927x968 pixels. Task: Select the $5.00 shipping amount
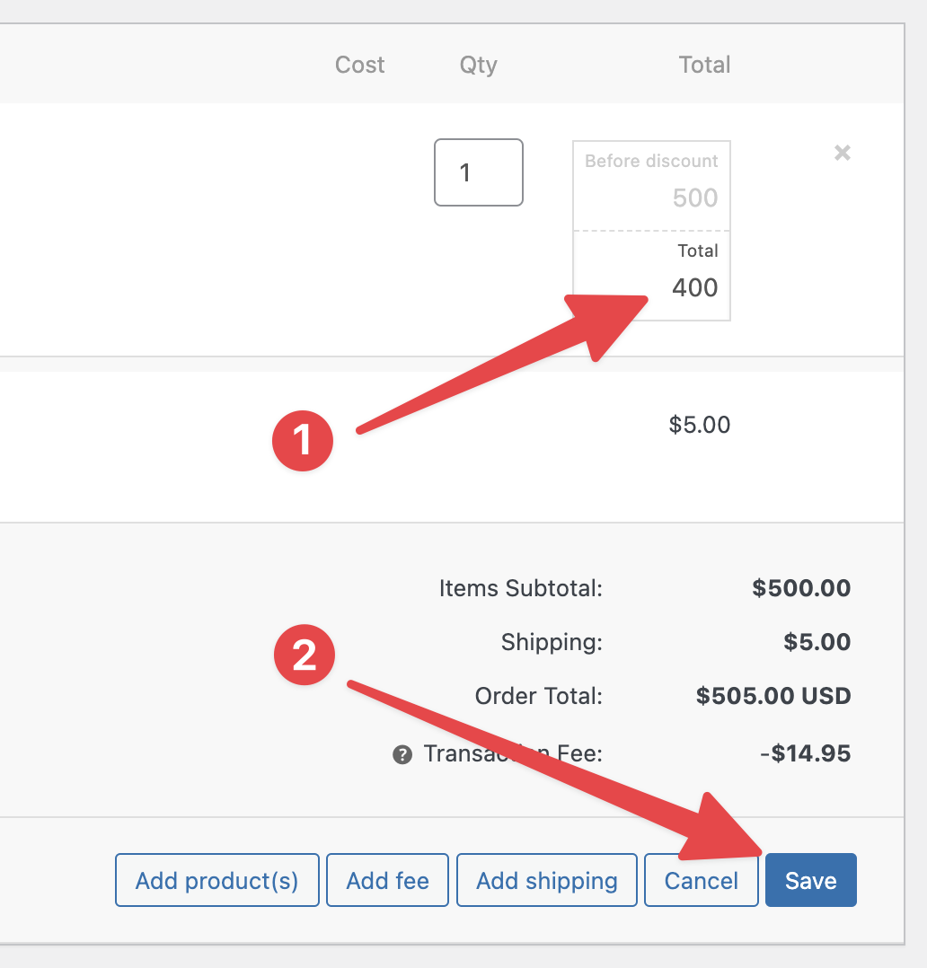(x=702, y=425)
